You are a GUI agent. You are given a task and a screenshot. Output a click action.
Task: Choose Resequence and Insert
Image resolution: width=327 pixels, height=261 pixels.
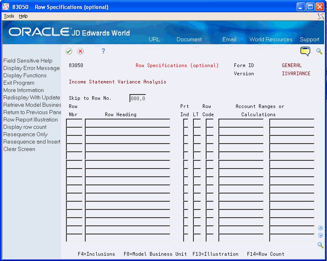(32, 142)
